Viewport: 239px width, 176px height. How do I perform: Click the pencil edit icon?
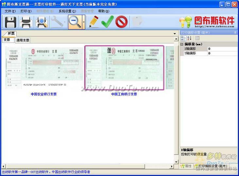(94, 22)
